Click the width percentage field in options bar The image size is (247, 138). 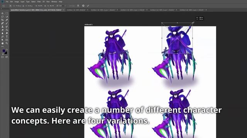click(x=40, y=6)
